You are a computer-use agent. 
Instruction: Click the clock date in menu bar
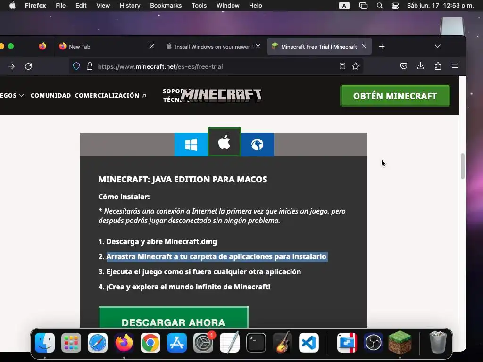pos(440,6)
